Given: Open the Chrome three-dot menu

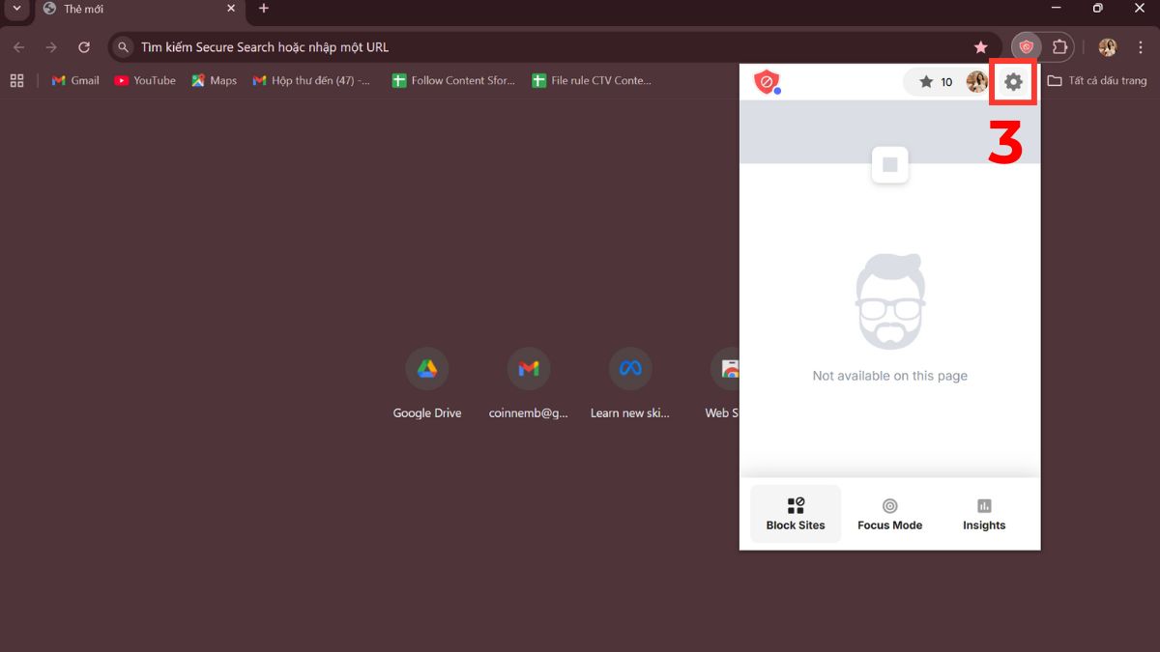Looking at the screenshot, I should [1141, 46].
